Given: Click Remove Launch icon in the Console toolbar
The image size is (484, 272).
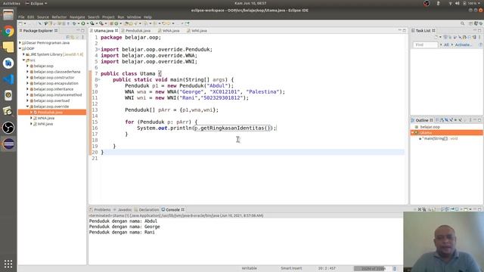Looking at the screenshot, I should (x=420, y=209).
